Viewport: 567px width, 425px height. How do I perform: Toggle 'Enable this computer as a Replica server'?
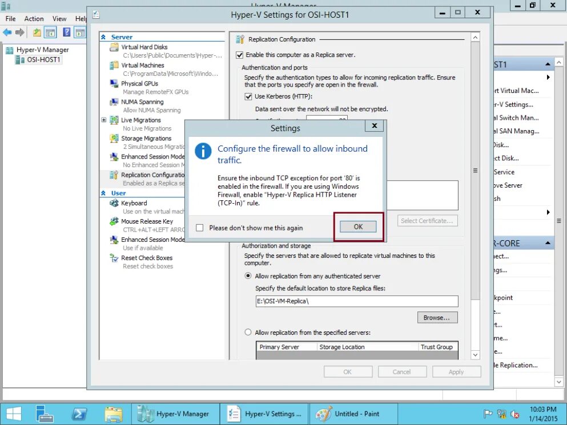pos(239,55)
